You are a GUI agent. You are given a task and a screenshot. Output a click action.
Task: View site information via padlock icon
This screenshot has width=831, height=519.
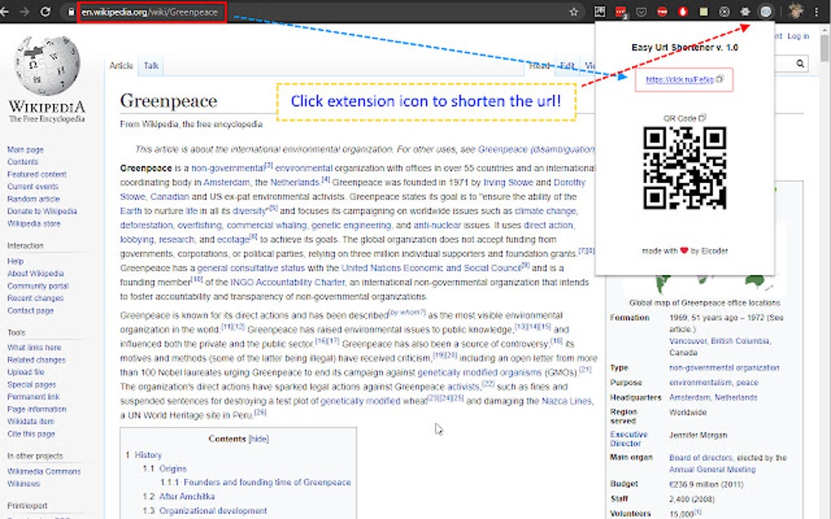pyautogui.click(x=71, y=13)
